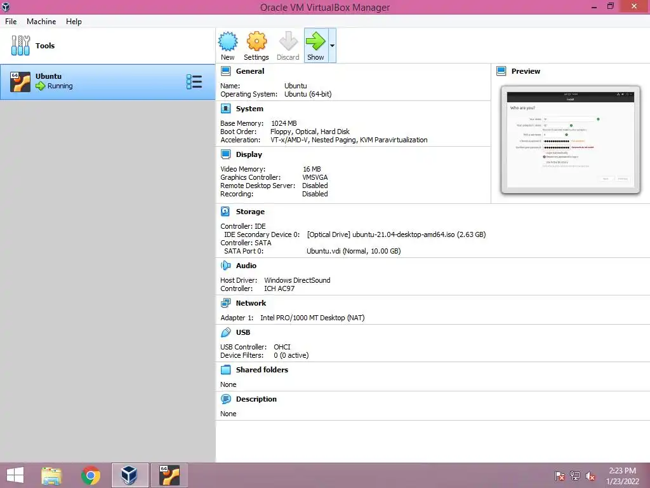Click the Ubuntu (64-bit) operating system value

pyautogui.click(x=308, y=94)
